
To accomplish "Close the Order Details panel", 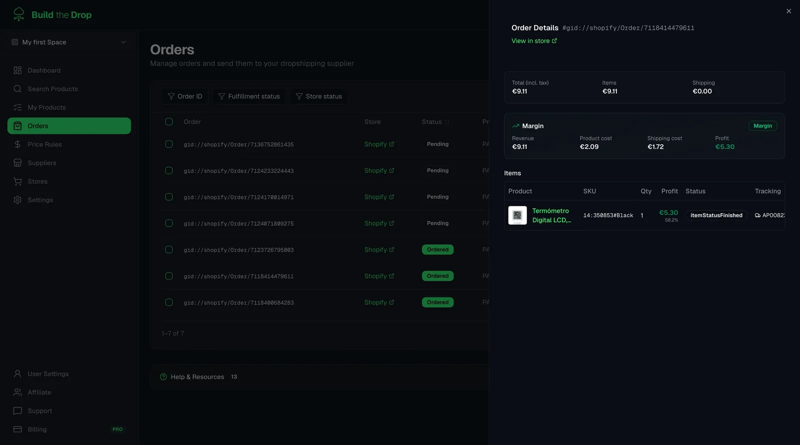I will 788,11.
